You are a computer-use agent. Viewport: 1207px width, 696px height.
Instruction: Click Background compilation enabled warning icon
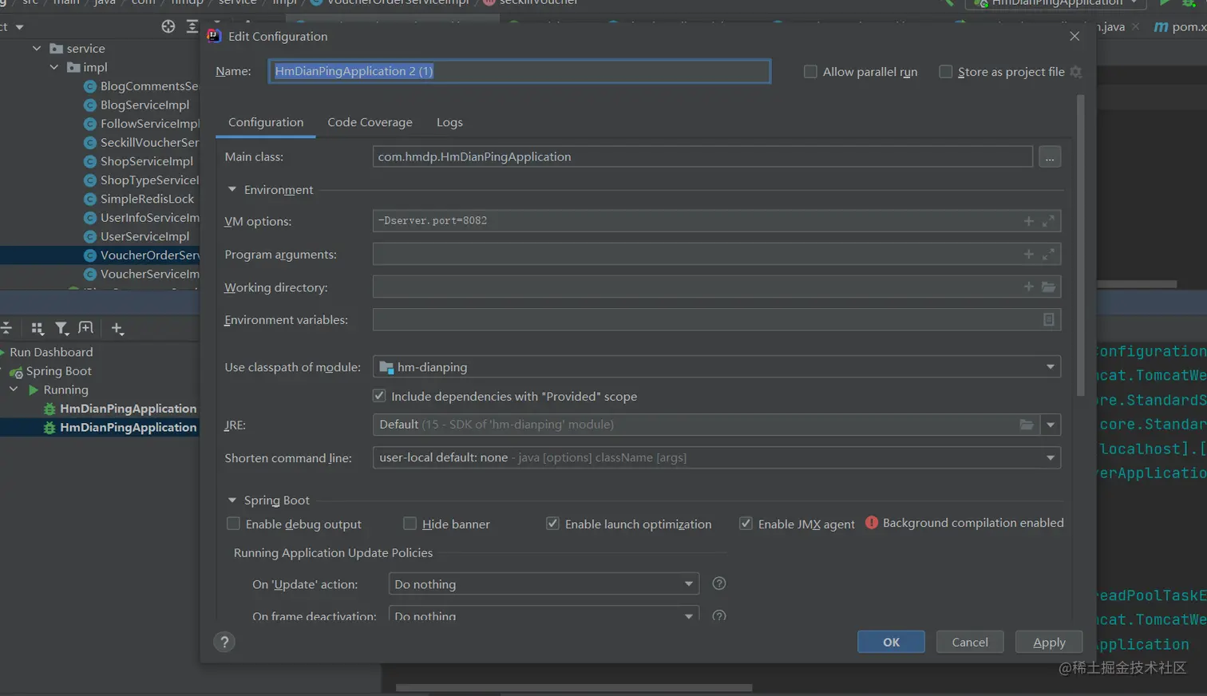(x=872, y=523)
